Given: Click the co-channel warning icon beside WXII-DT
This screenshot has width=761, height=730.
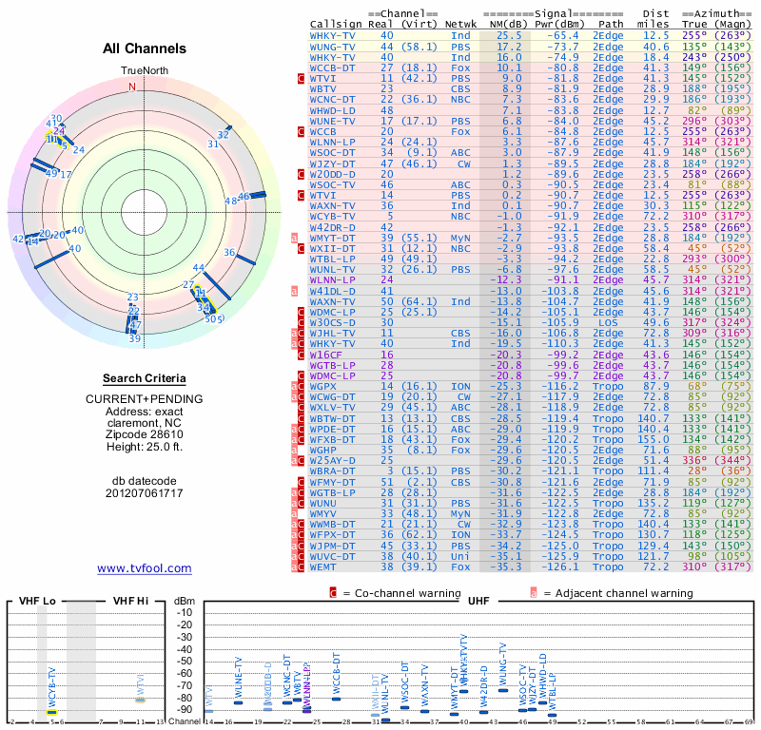Looking at the screenshot, I should 302,248.
